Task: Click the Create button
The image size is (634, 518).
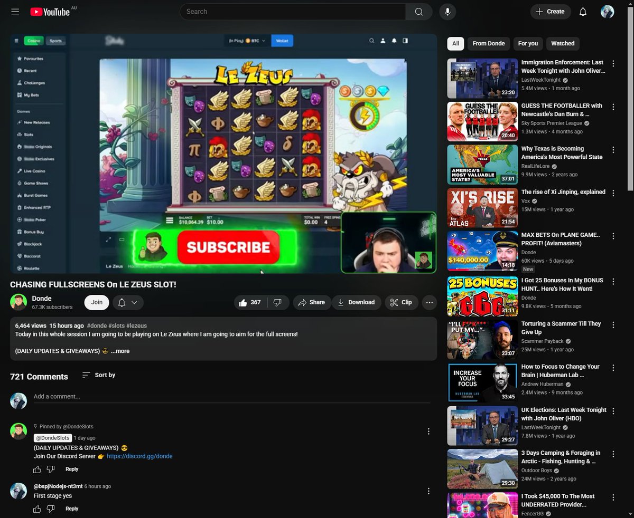Action: click(x=551, y=12)
